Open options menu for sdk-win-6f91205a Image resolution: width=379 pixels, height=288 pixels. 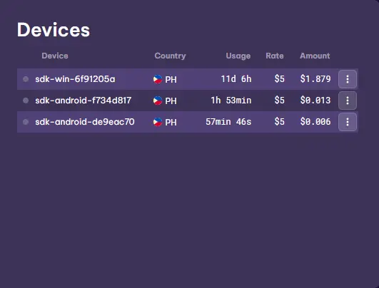coord(348,79)
